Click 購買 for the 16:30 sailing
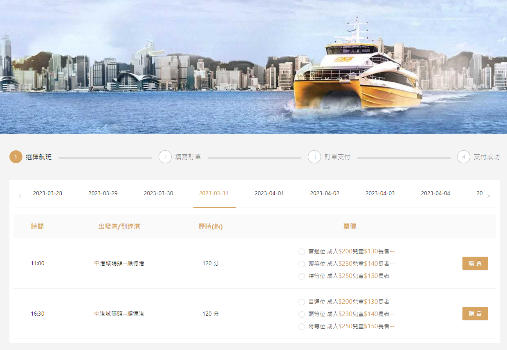The image size is (507, 350). tap(475, 314)
